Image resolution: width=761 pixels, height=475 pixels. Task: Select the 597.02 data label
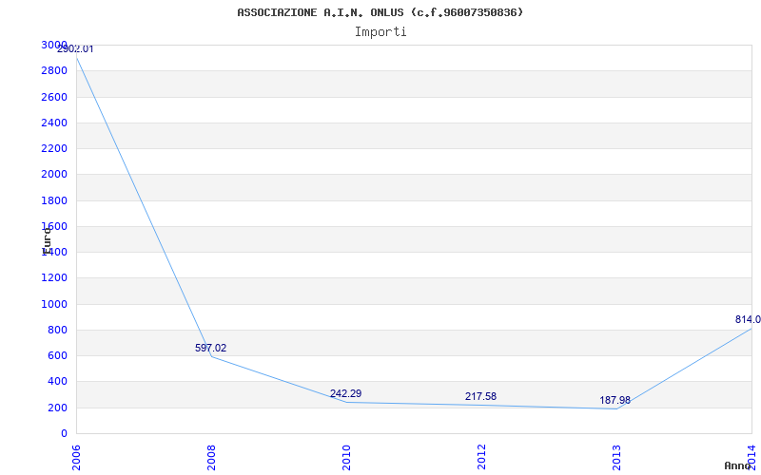click(210, 348)
